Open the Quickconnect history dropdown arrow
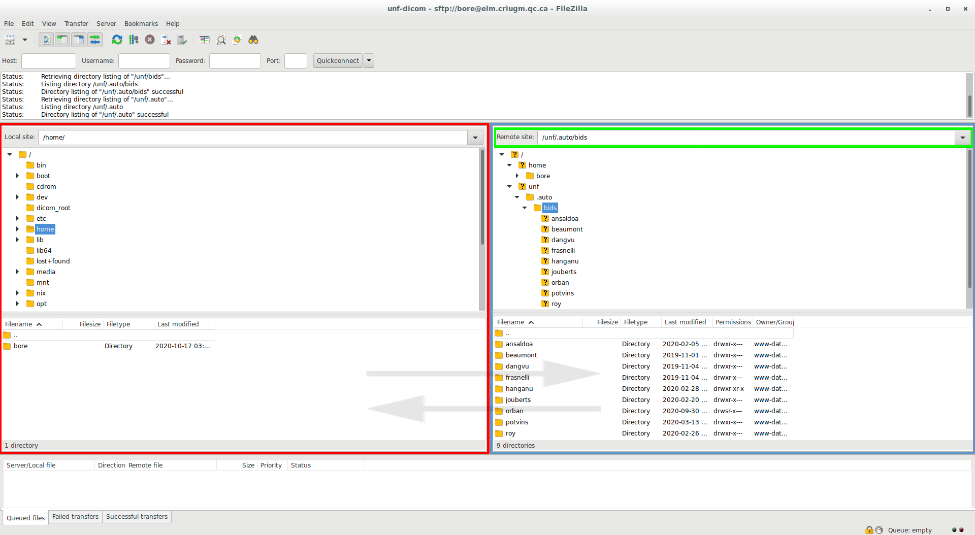Screen dimensions: 975x535 pos(369,61)
